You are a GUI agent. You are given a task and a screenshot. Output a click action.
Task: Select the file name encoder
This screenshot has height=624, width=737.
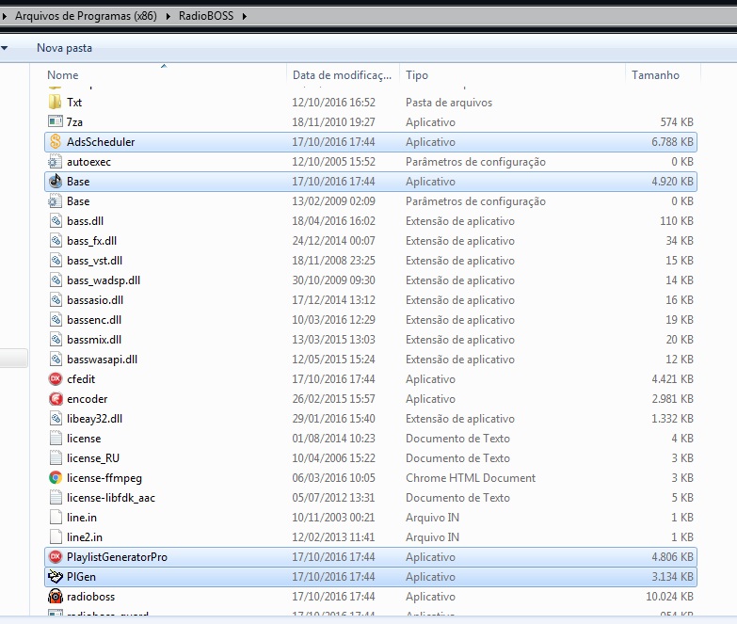[x=87, y=399]
